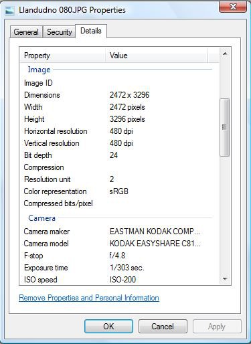The image size is (251, 344).
Task: Click the Property column header
Action: tap(63, 56)
